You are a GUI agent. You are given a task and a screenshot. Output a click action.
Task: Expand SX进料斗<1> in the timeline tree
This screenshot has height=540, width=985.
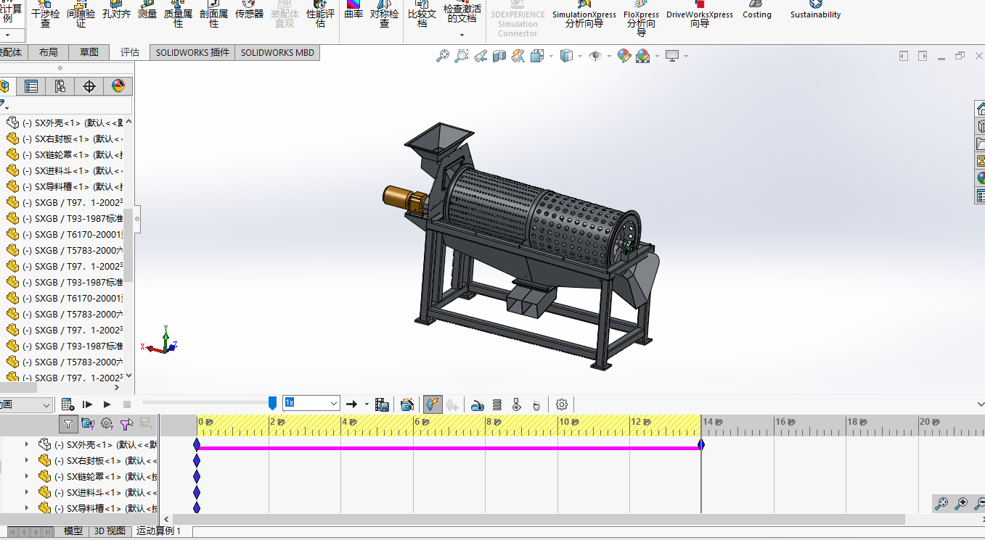27,492
